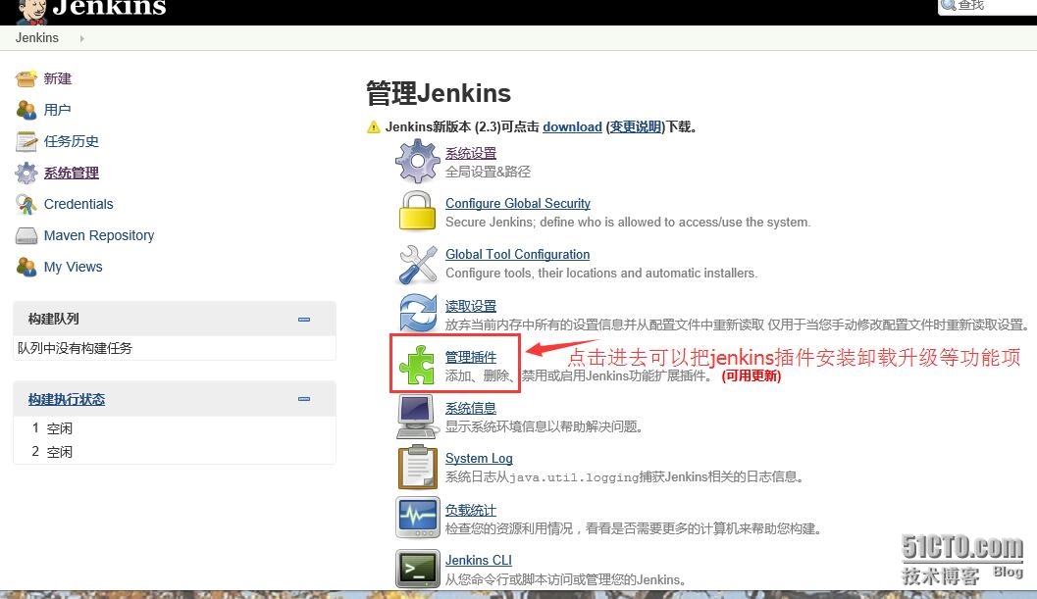
Task: Open the 系统信息 link
Action: coord(471,408)
